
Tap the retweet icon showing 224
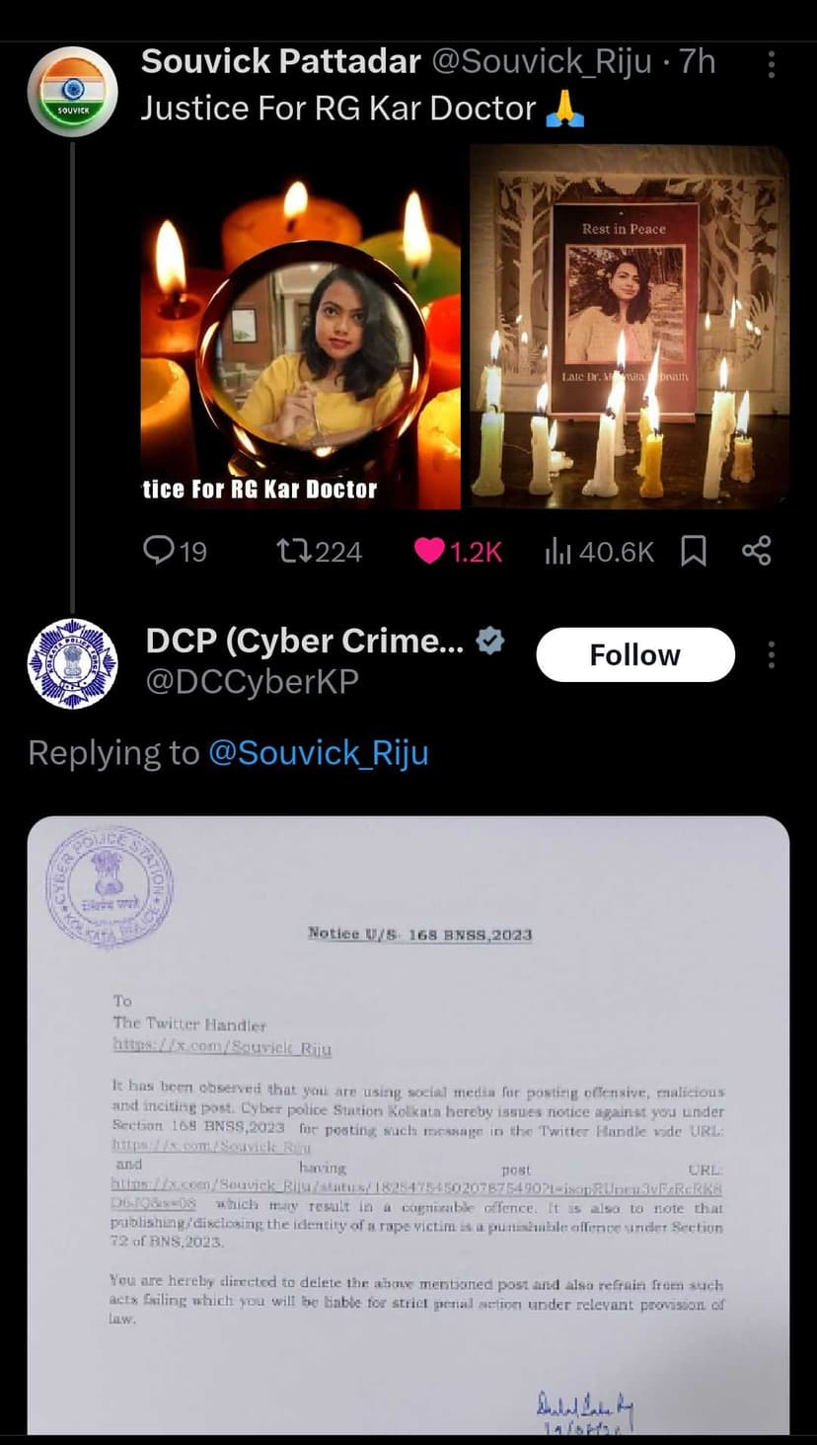(319, 551)
